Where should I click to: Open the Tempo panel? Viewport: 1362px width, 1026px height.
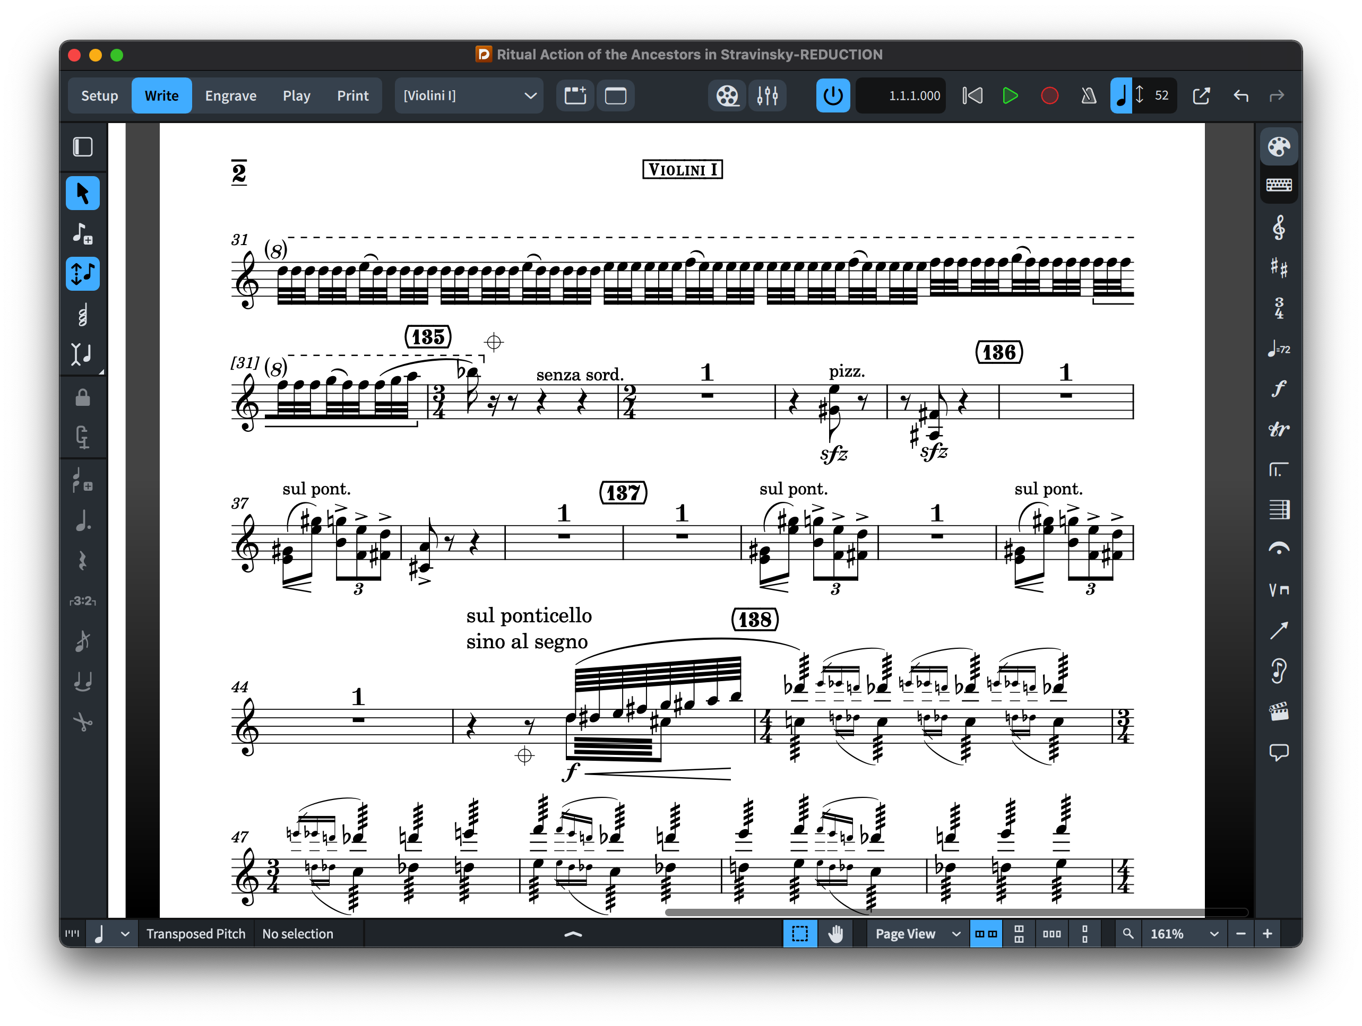[1278, 349]
